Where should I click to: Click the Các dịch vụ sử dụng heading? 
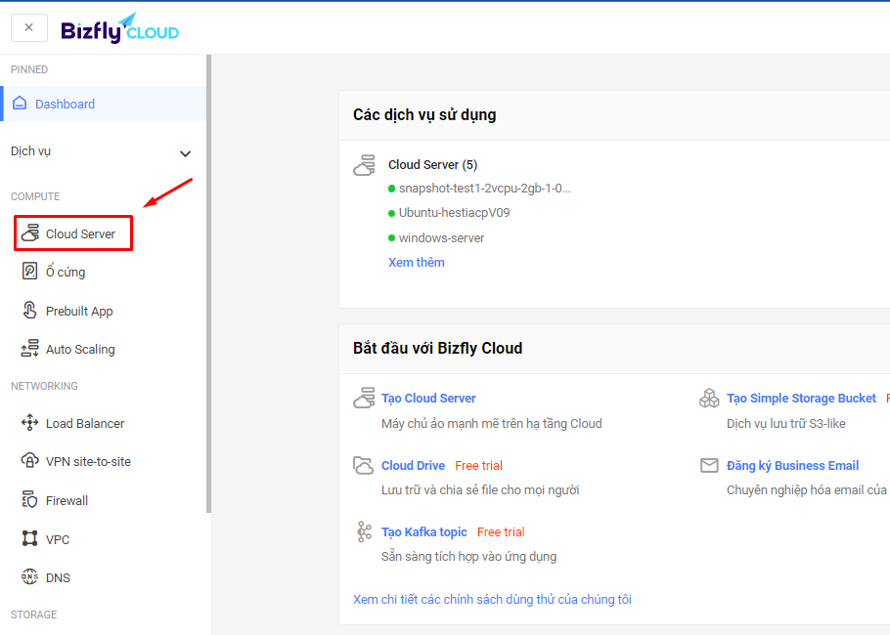click(424, 115)
